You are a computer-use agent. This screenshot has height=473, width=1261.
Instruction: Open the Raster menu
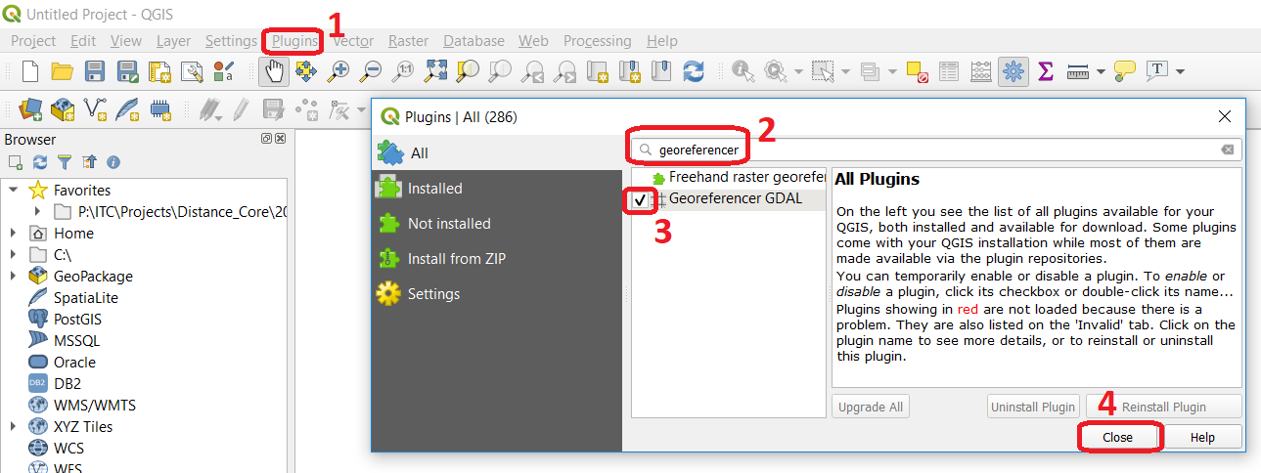pos(408,41)
